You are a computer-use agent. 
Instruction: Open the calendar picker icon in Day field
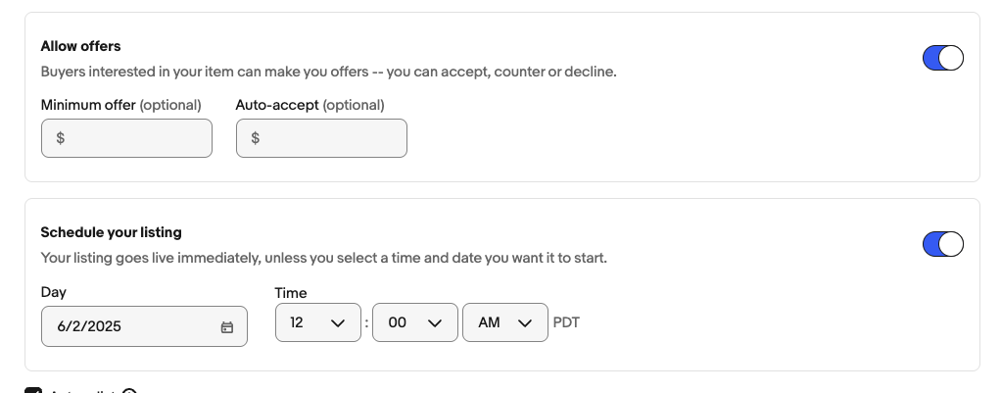click(227, 327)
